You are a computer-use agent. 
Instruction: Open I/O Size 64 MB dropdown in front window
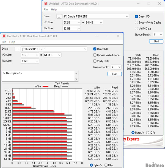[52, 55]
